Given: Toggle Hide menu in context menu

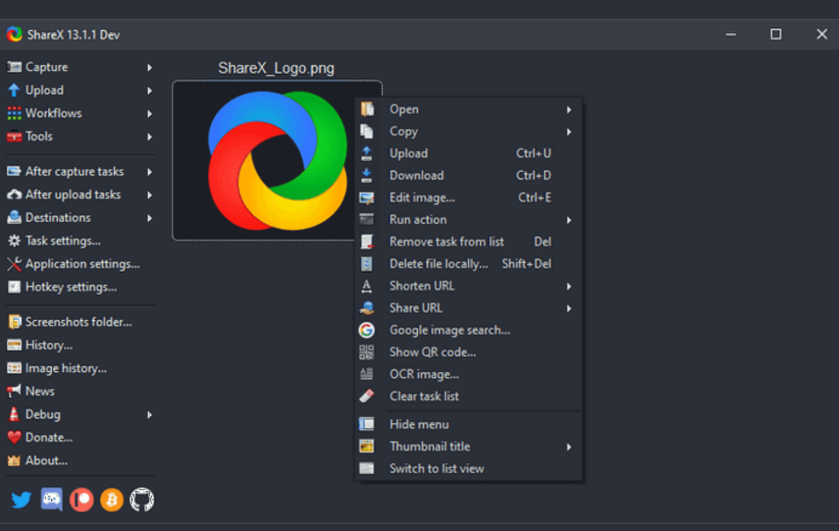Looking at the screenshot, I should tap(419, 424).
